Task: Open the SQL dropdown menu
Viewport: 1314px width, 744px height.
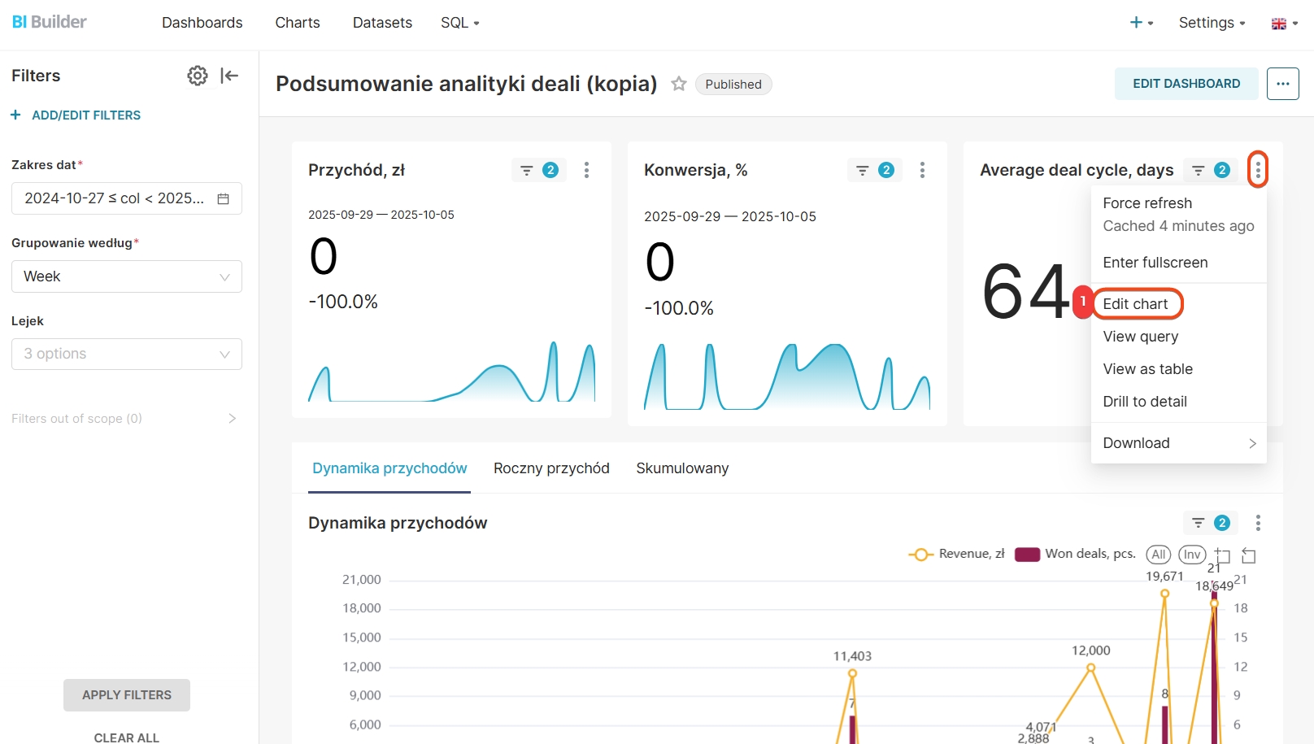Action: [x=460, y=23]
